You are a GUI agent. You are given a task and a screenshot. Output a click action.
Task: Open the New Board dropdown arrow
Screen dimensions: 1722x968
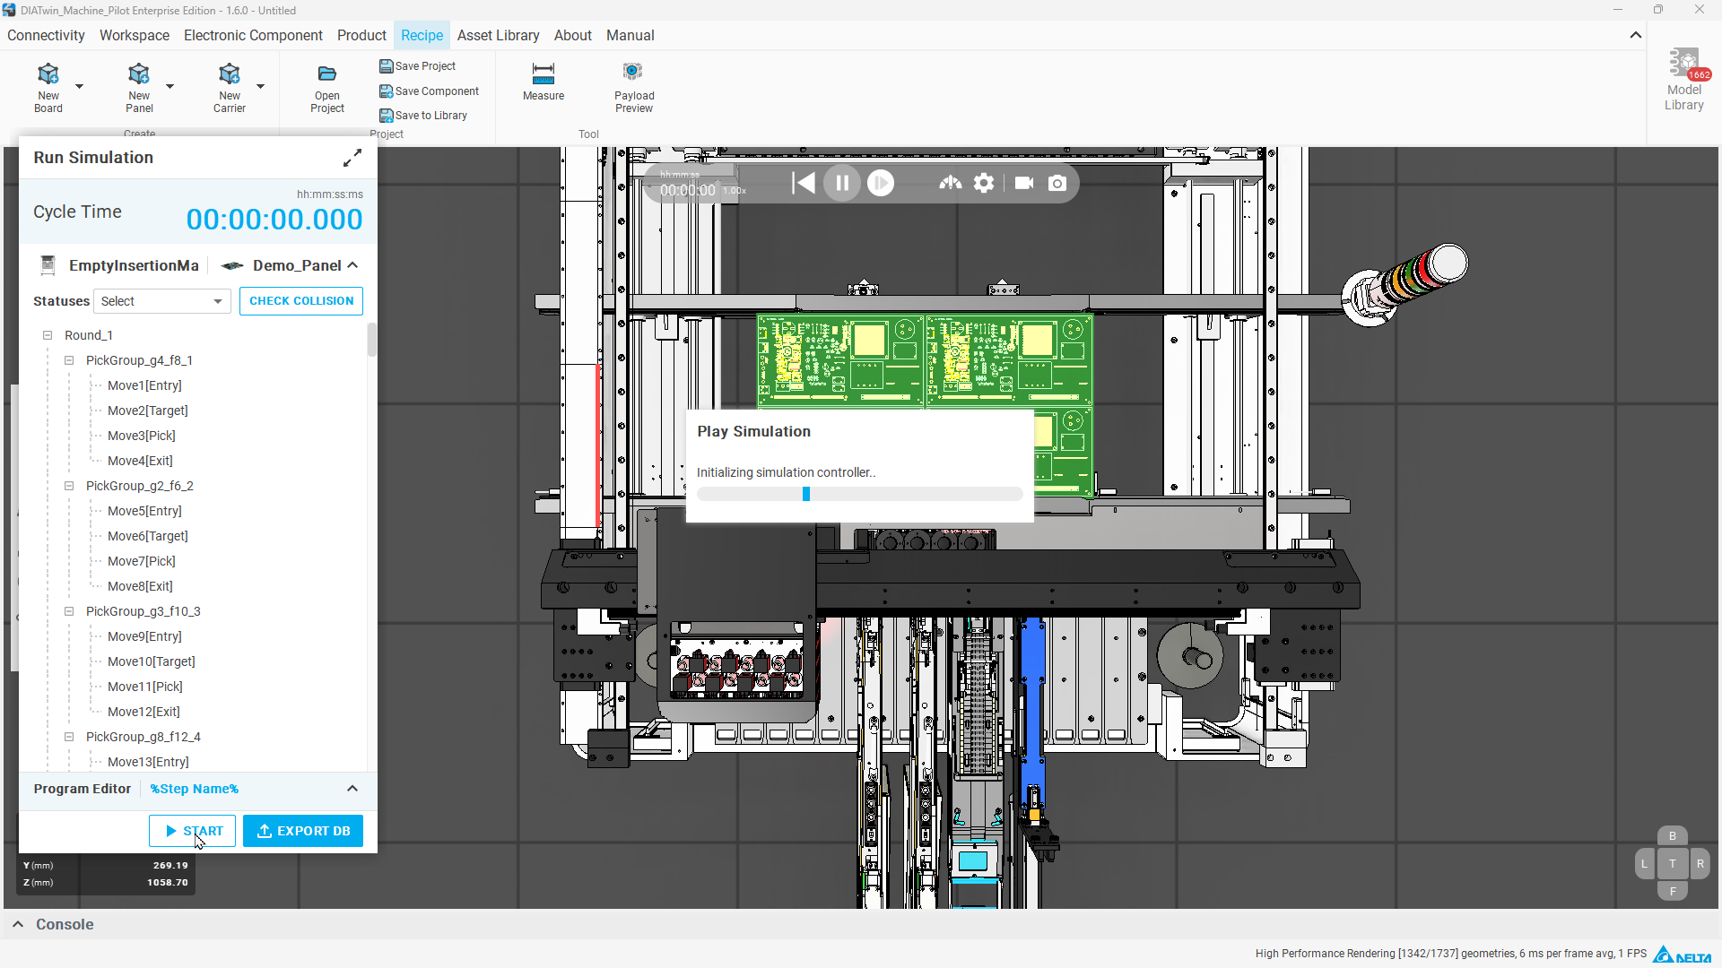click(x=79, y=86)
